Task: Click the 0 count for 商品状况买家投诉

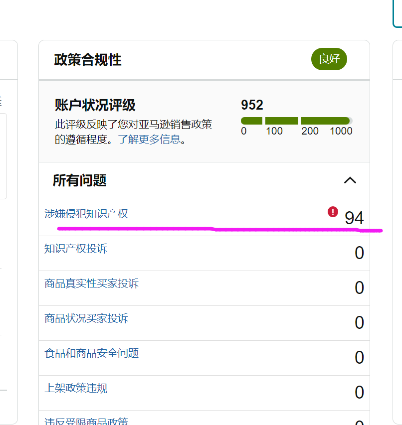Action: 359,322
